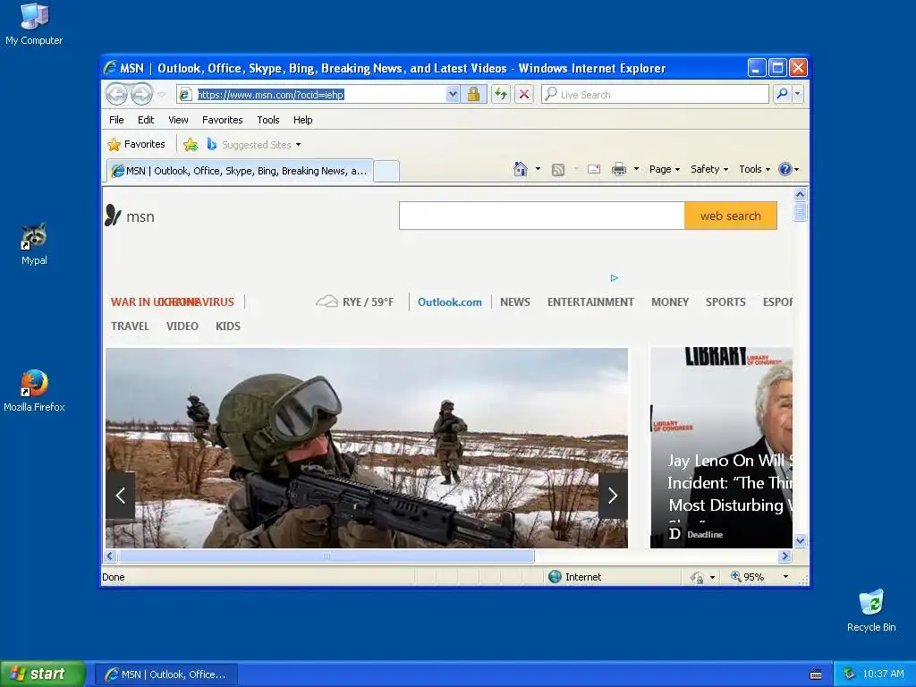Viewport: 916px width, 687px height.
Task: Click the vertical scrollbar up arrow
Action: coord(801,194)
